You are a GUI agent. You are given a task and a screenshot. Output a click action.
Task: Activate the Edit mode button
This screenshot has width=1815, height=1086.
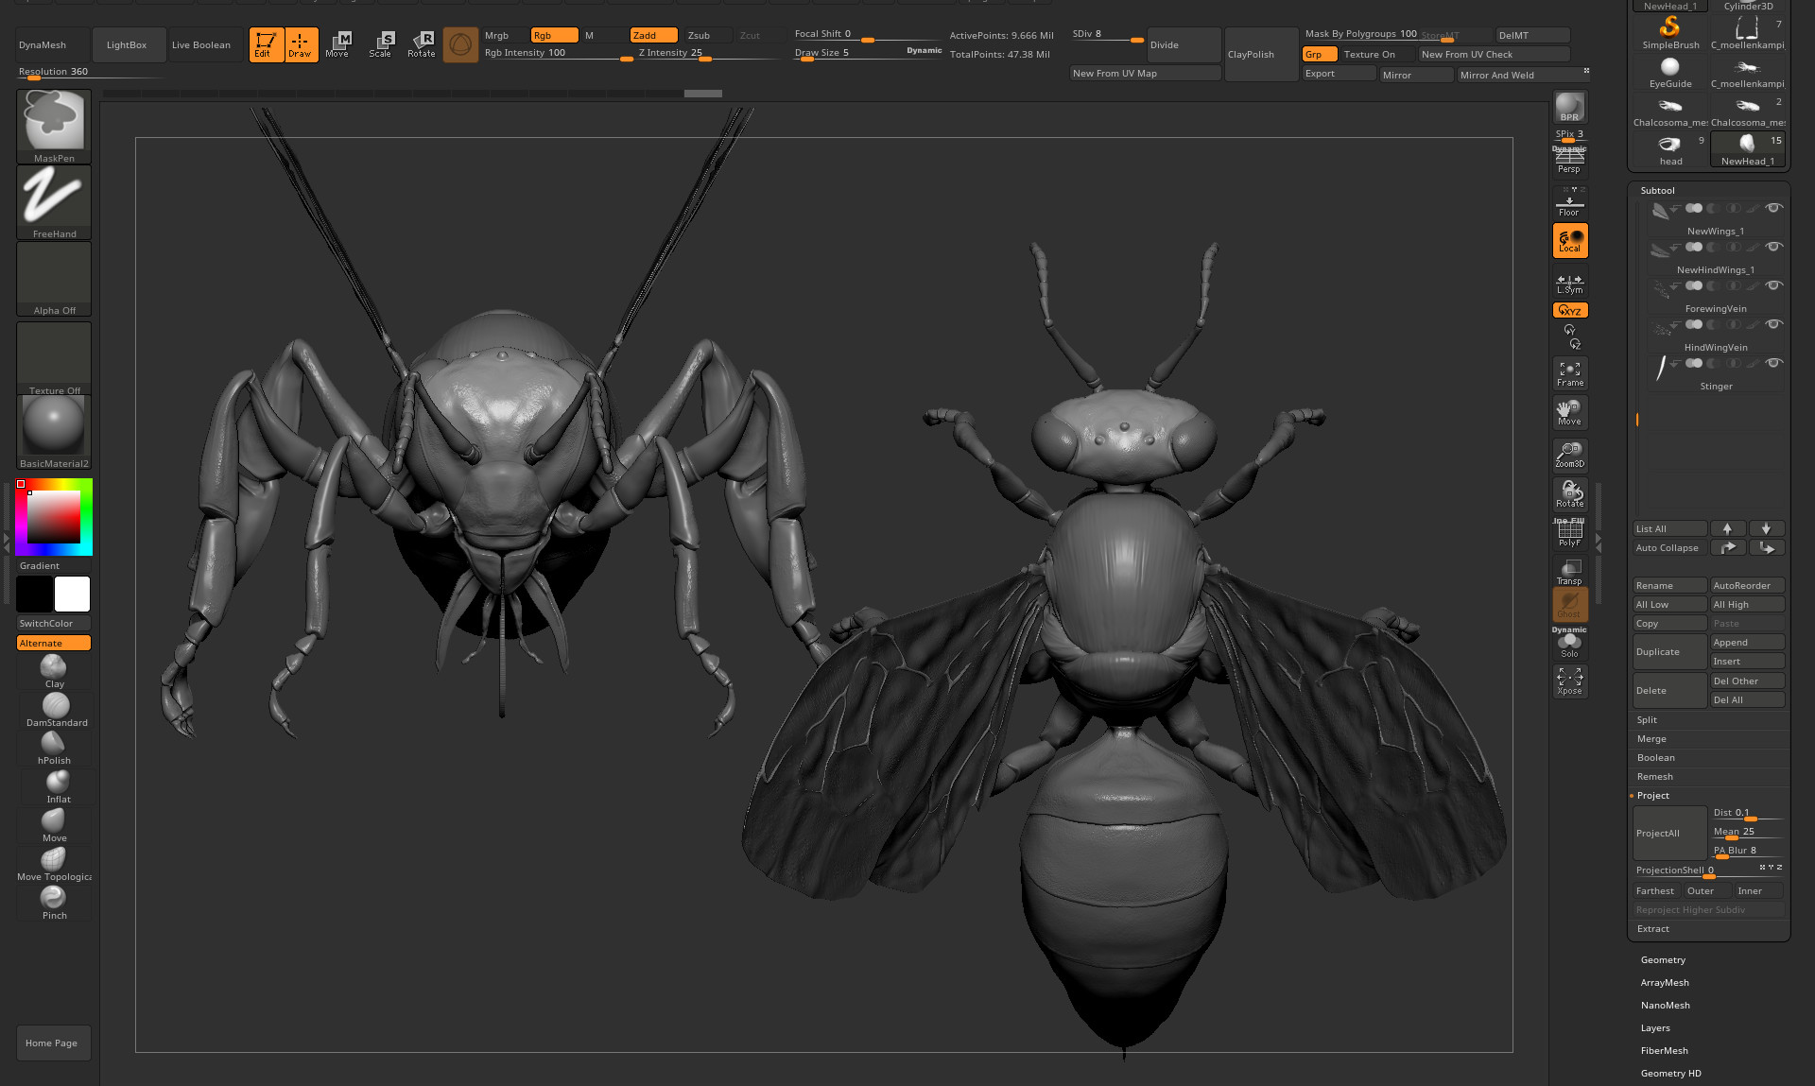pyautogui.click(x=266, y=44)
